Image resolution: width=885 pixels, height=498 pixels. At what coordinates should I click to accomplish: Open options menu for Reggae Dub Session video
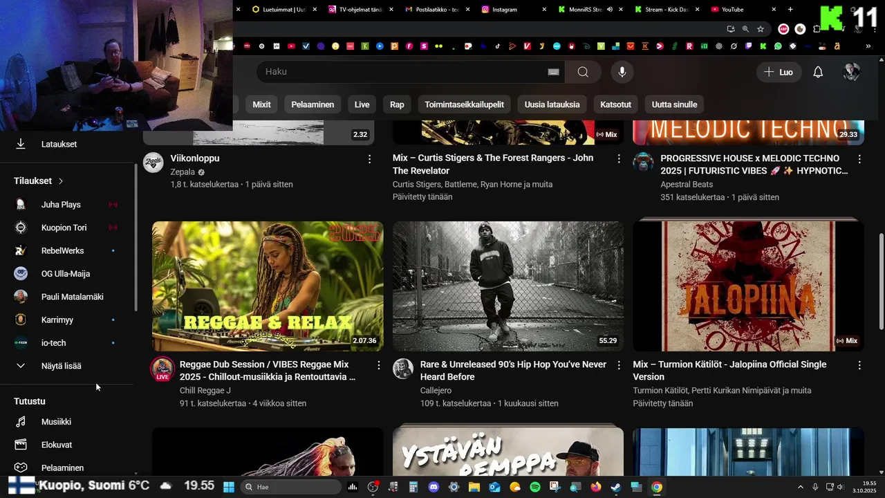pos(378,365)
